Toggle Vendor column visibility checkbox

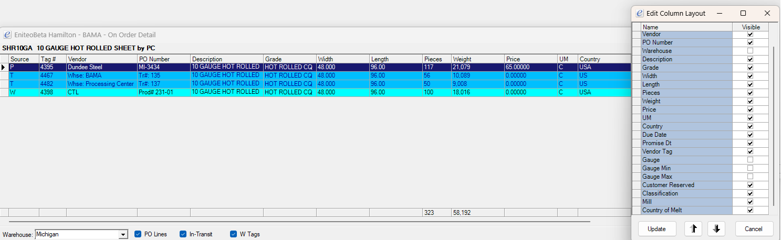pyautogui.click(x=750, y=34)
